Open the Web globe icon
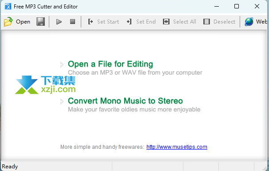This screenshot has width=269, height=171. pos(249,22)
